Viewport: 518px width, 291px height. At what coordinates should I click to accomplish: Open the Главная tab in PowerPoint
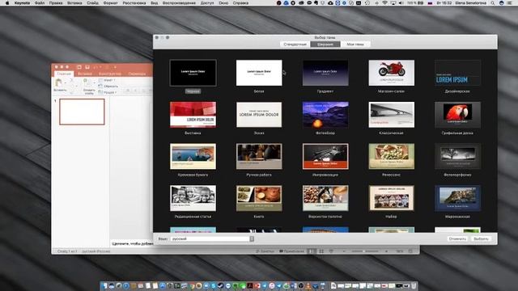point(64,74)
